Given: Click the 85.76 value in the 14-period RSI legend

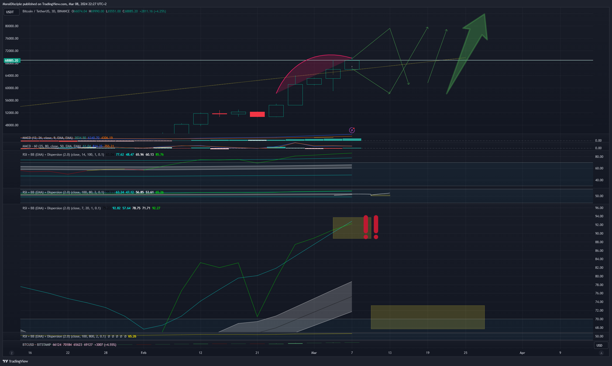Looking at the screenshot, I should [x=160, y=155].
